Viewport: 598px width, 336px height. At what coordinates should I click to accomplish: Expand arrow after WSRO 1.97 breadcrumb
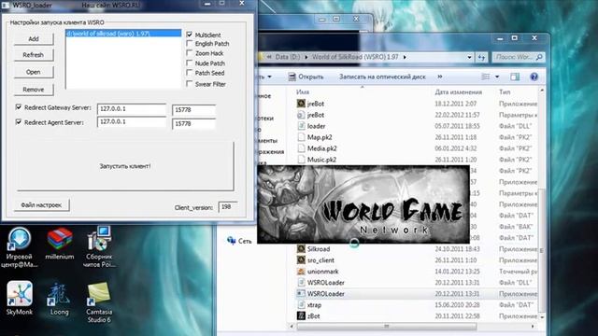coord(405,57)
